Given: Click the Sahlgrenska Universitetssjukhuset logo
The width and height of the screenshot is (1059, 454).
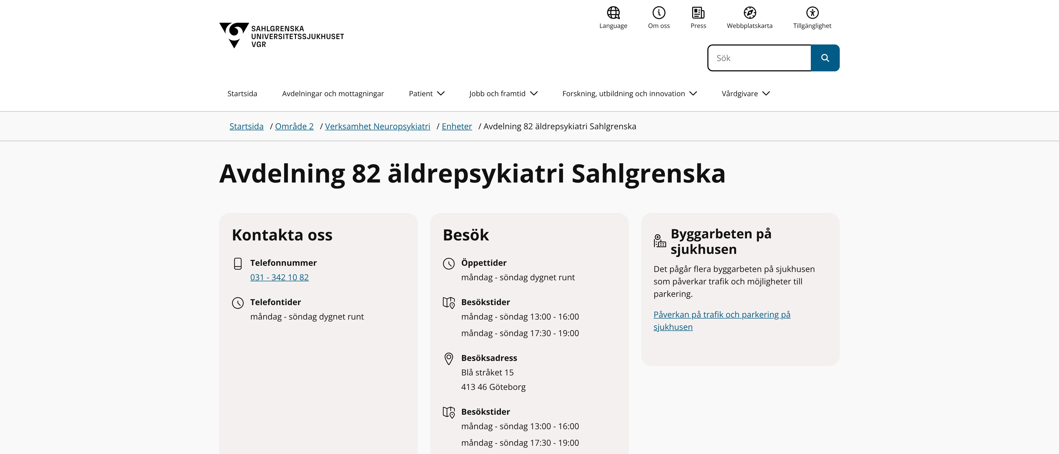Looking at the screenshot, I should [x=282, y=36].
